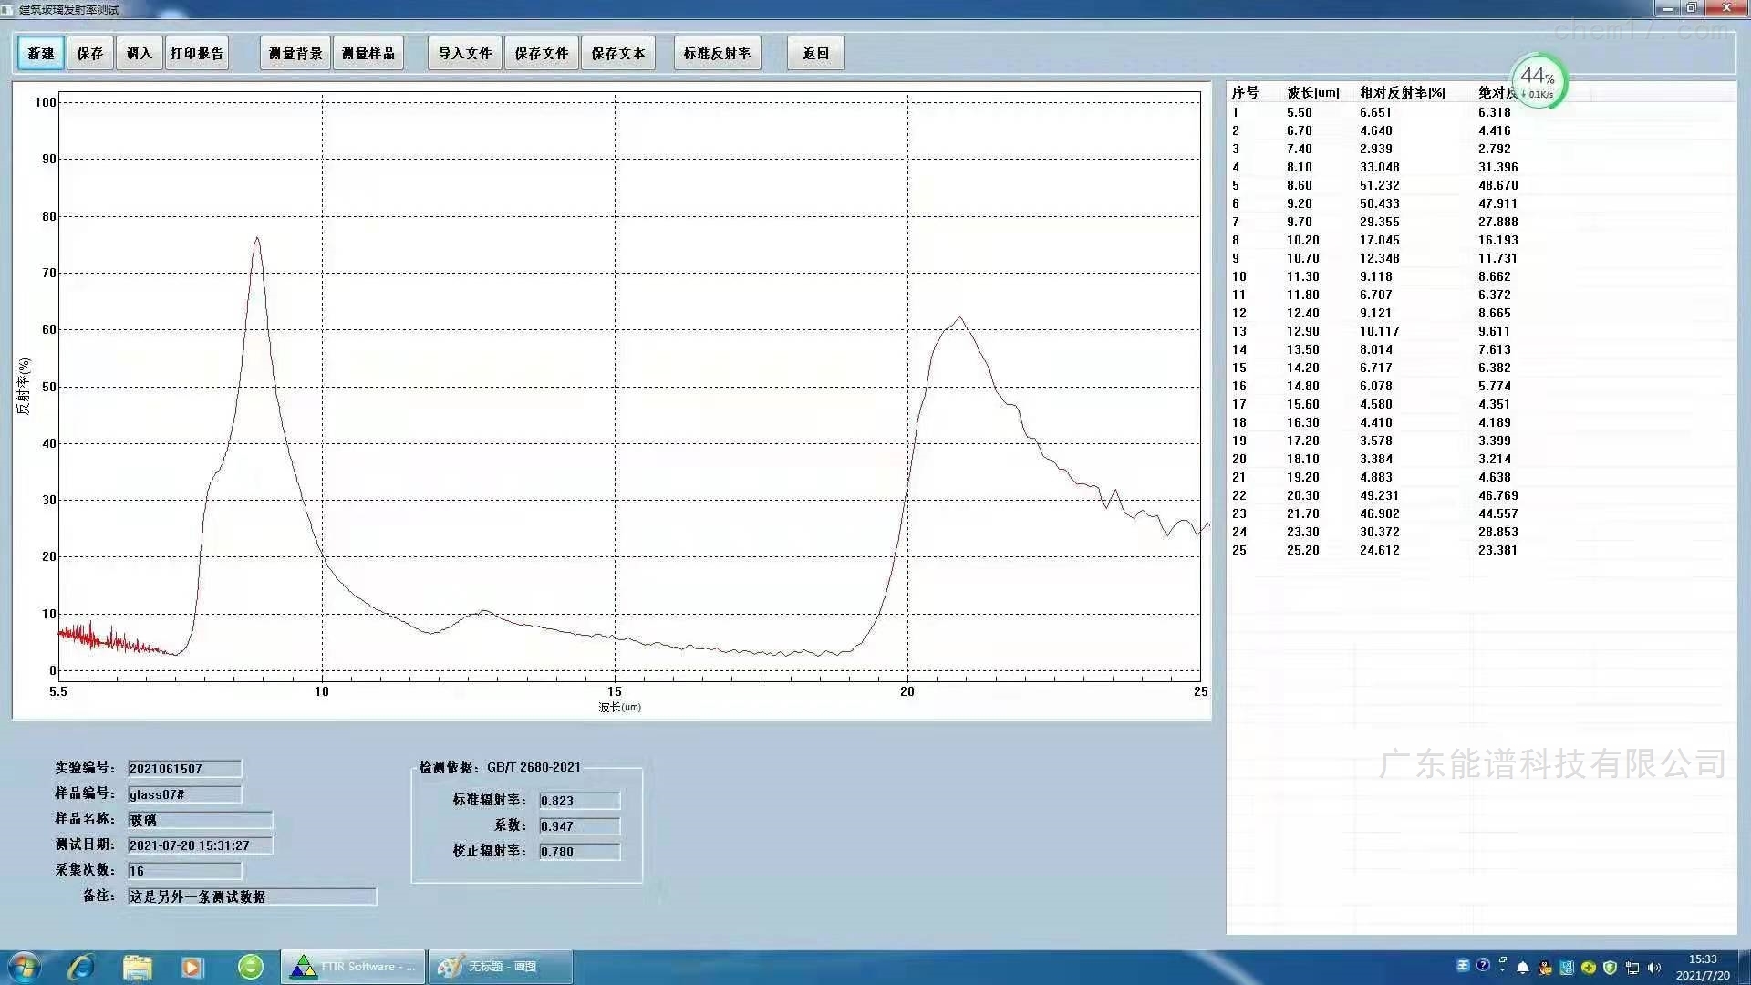The height and width of the screenshot is (985, 1751).
Task: Click the 保存文件 button
Action: tap(542, 53)
